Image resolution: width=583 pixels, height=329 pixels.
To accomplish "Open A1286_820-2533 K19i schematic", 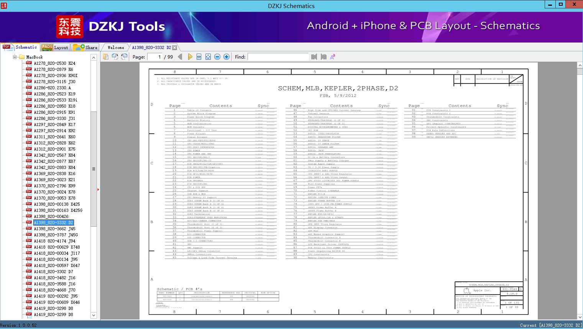I will tap(56, 100).
